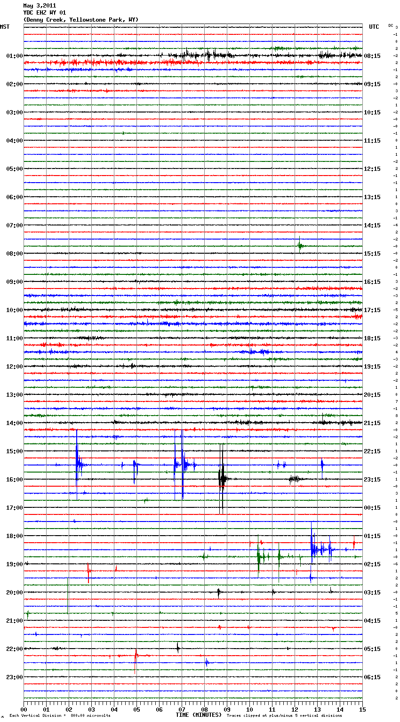400x722 pixels.
Task: Select the '18:00' MST time label
Action: pos(15,536)
